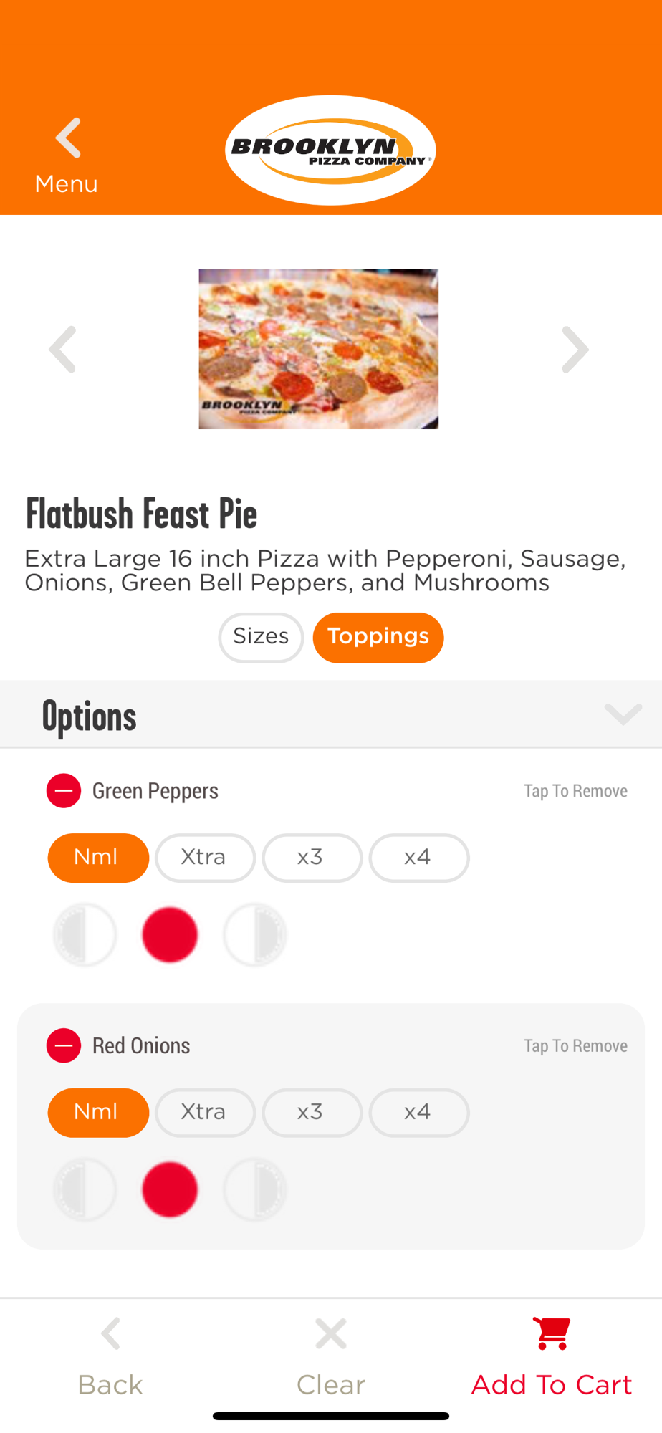Viewport: 662px width, 1433px height.
Task: Tap the Flatbush Feast Pie photo
Action: pyautogui.click(x=318, y=350)
